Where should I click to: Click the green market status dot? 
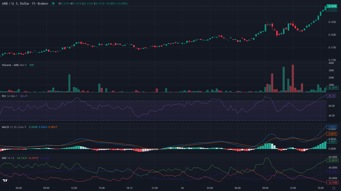pyautogui.click(x=53, y=3)
